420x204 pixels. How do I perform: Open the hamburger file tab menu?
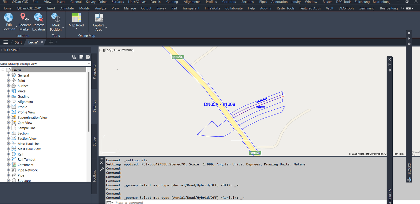pyautogui.click(x=6, y=42)
